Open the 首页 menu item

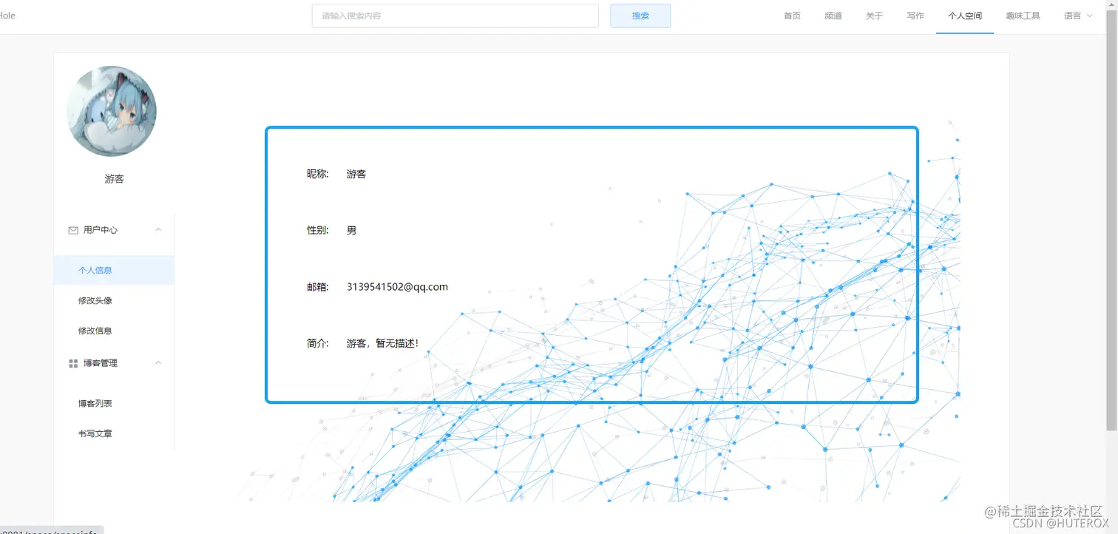tap(791, 15)
